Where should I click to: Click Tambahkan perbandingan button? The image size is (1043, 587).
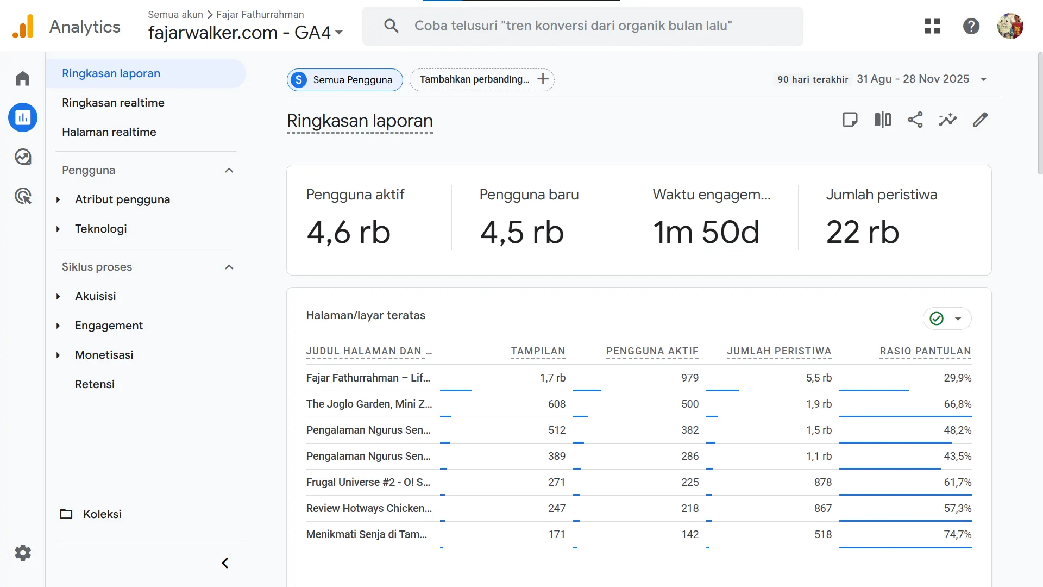click(x=481, y=79)
